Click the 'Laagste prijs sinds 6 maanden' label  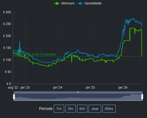[34, 54]
